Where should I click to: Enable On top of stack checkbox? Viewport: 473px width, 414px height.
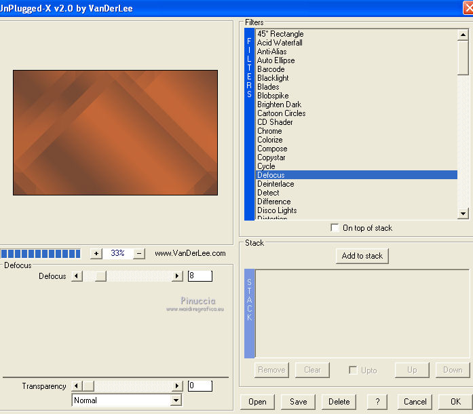[x=335, y=227]
